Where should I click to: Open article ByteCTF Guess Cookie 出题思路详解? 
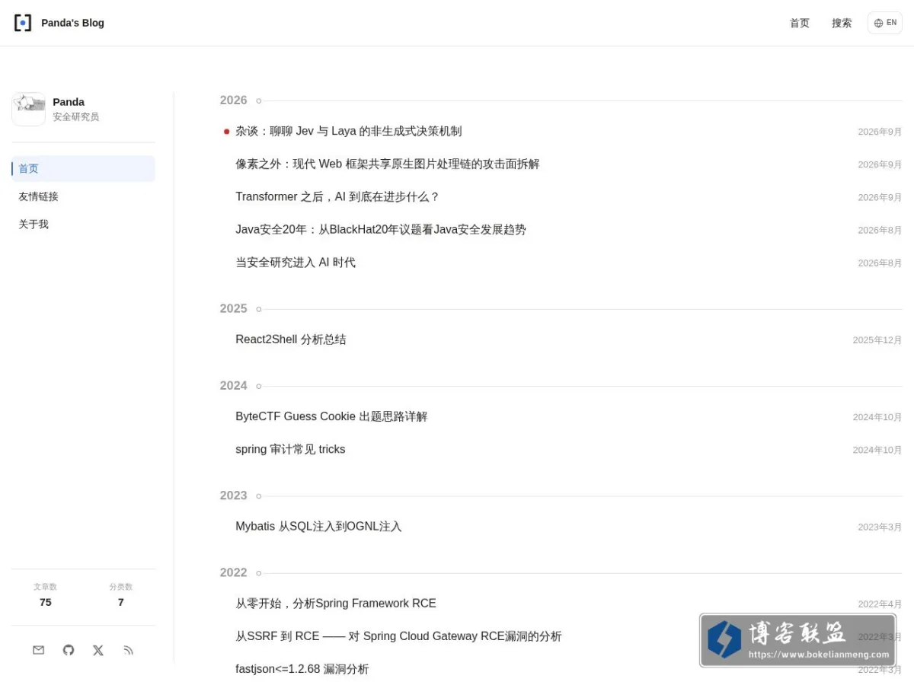click(331, 416)
